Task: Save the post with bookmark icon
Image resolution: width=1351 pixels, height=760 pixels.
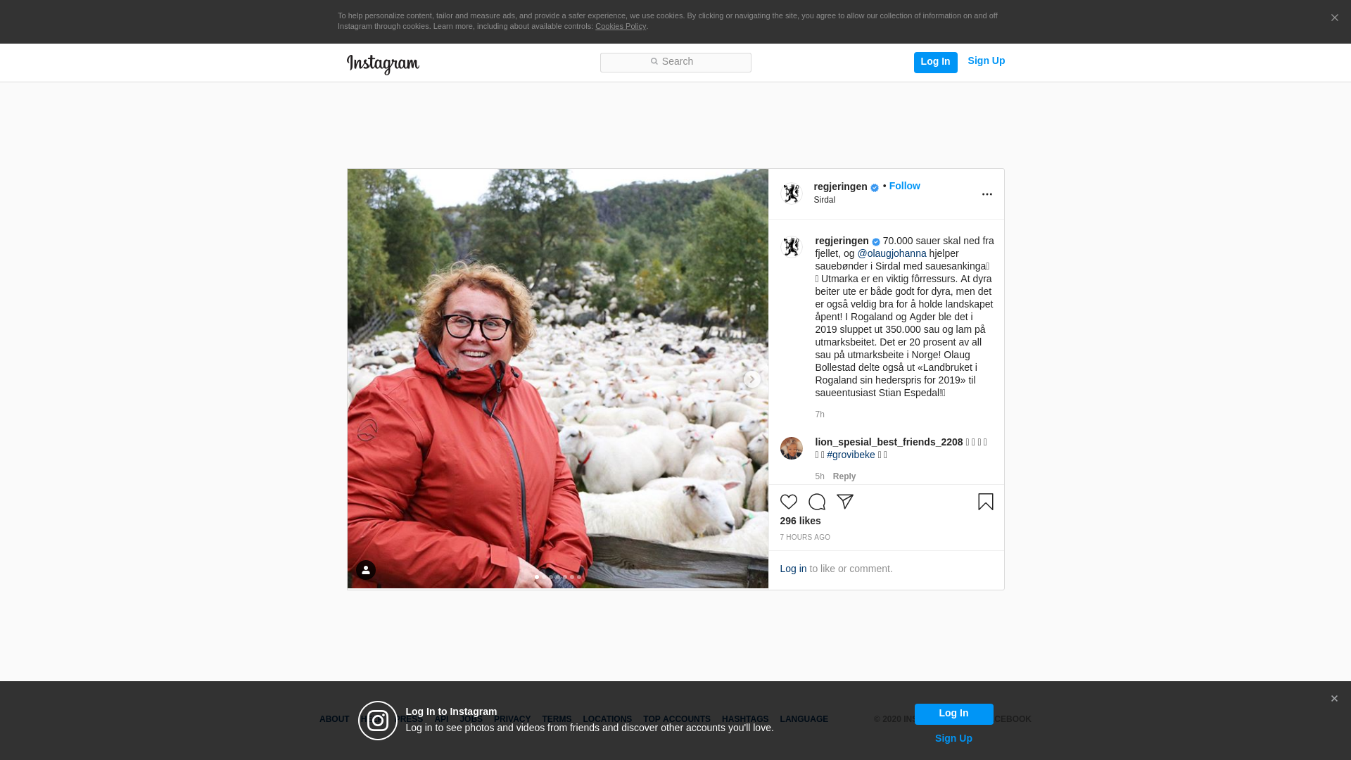Action: (985, 502)
